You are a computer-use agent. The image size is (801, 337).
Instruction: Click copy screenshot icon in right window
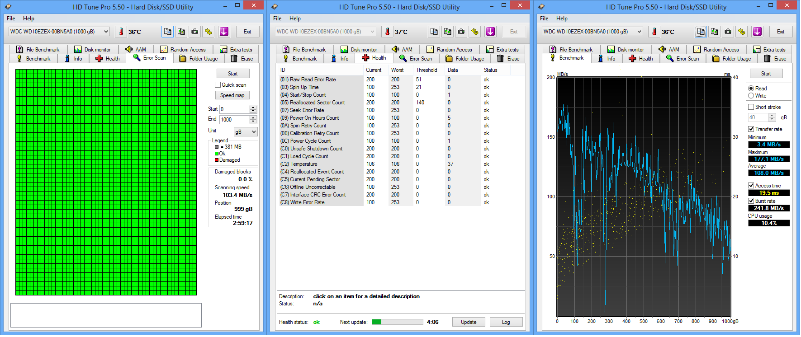tap(715, 32)
